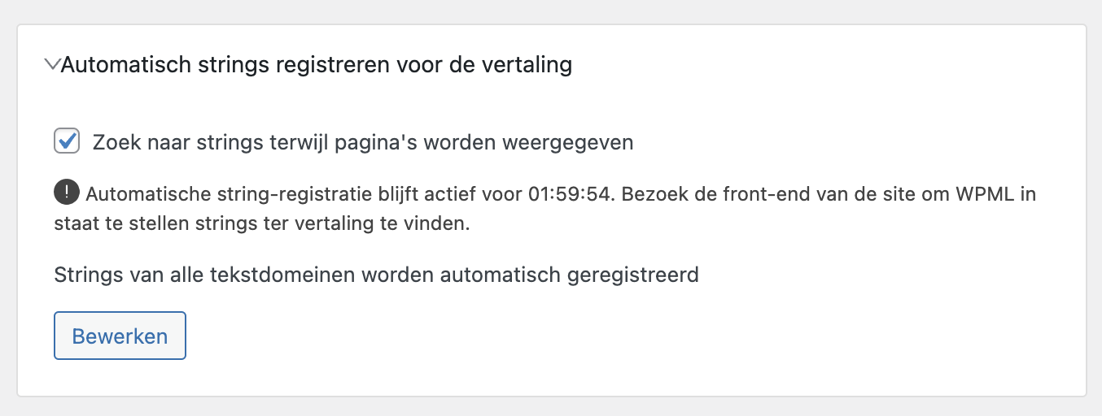
Task: Click the word Automatisch in the heading
Action: click(x=125, y=65)
